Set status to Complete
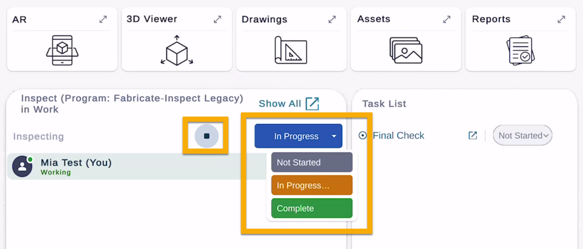 click(x=312, y=208)
